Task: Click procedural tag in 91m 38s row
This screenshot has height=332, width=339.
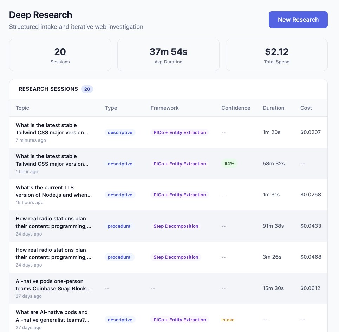Action: coord(119,226)
